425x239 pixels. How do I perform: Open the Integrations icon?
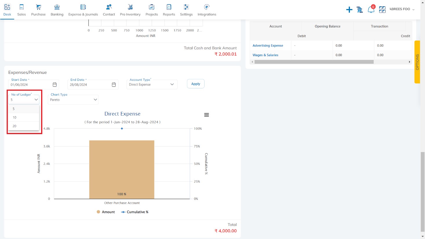[x=207, y=7]
